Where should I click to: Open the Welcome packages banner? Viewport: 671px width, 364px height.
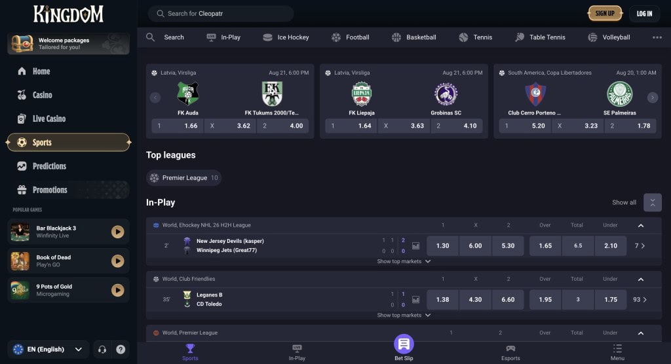[x=68, y=44]
